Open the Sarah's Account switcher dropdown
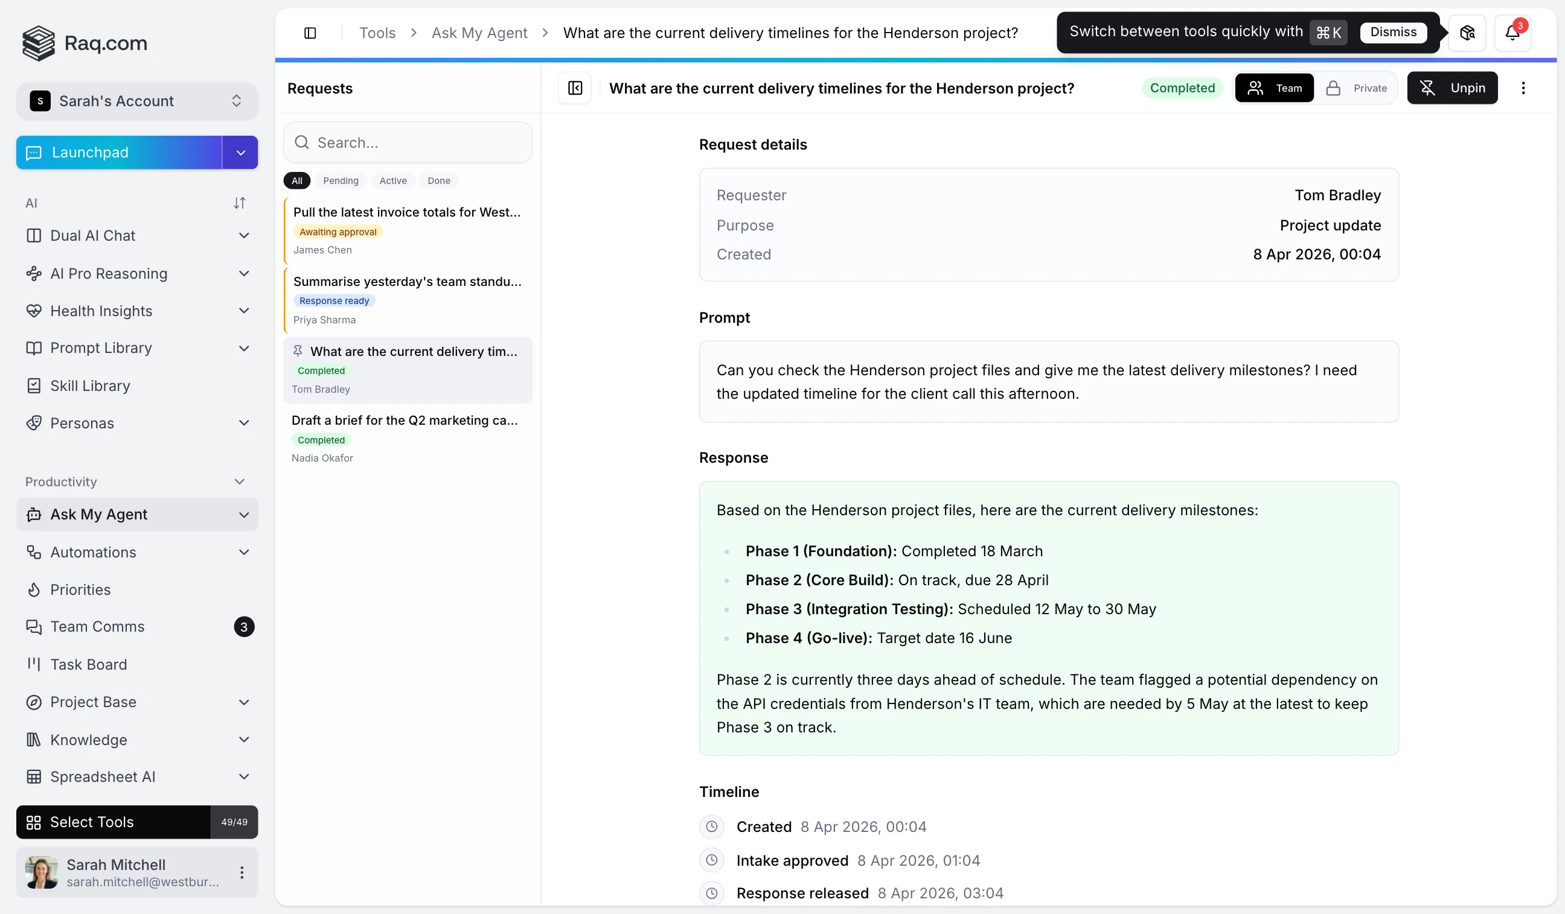Viewport: 1565px width, 914px height. click(x=136, y=101)
